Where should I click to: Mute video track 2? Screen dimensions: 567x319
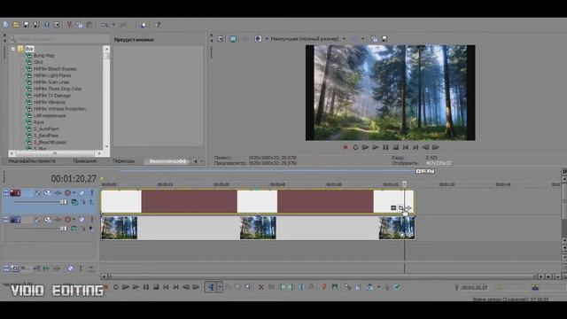pyautogui.click(x=82, y=220)
